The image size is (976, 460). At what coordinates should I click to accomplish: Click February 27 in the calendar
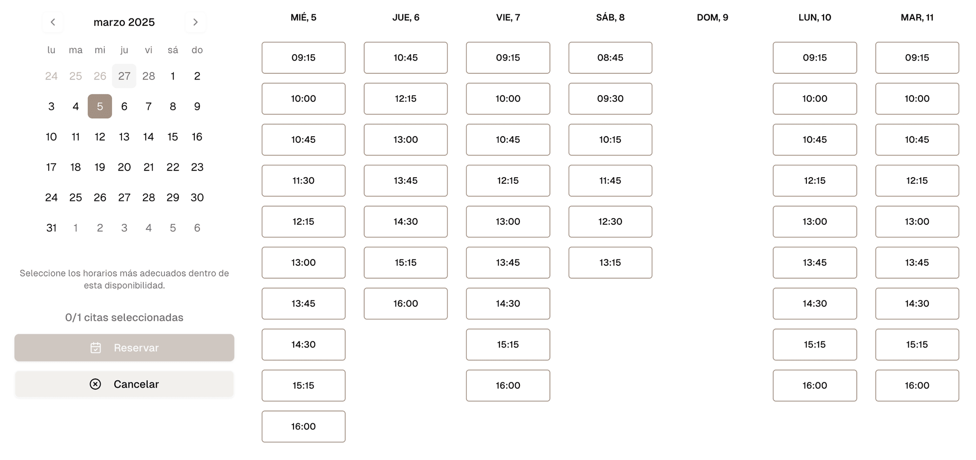(x=124, y=76)
